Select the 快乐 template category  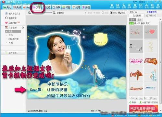point(13,31)
